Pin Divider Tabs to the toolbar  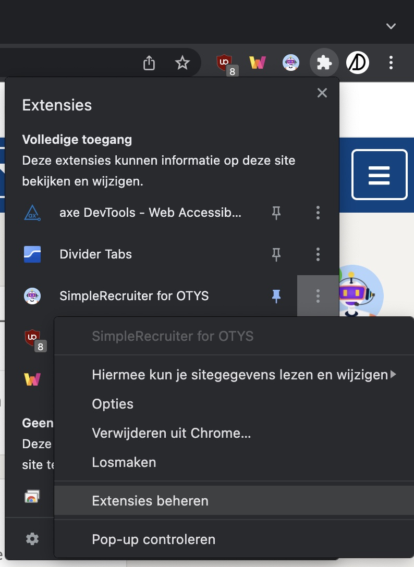point(276,254)
